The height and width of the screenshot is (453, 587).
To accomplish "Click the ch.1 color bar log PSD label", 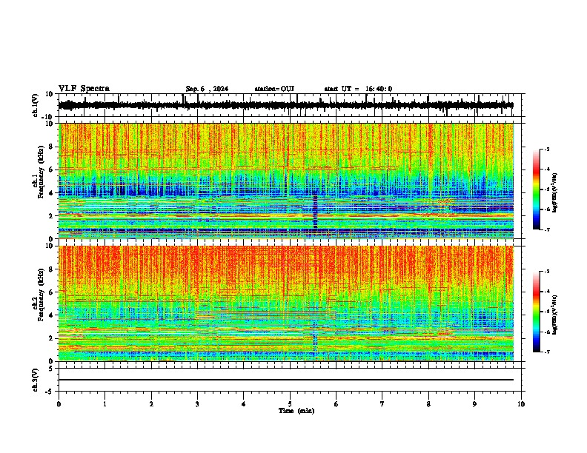I will pos(554,193).
